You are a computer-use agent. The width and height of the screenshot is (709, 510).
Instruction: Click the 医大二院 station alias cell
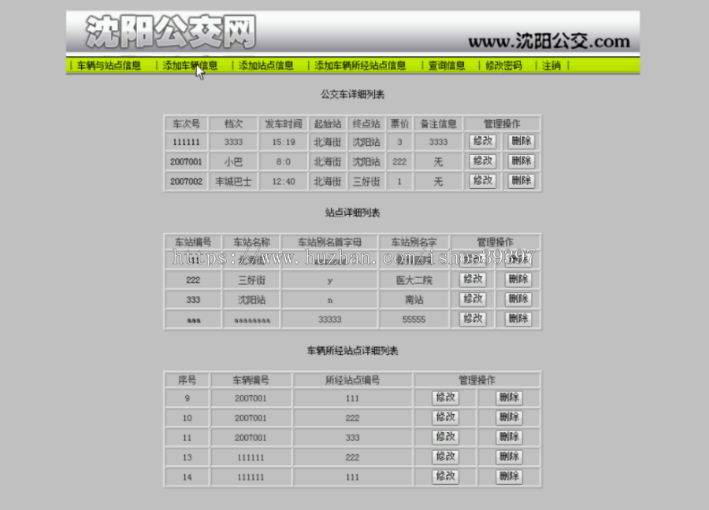point(414,280)
